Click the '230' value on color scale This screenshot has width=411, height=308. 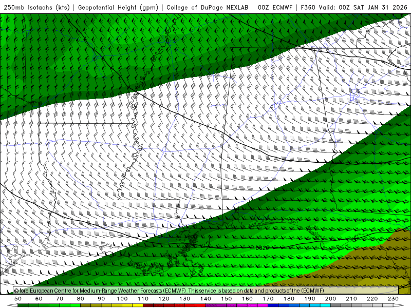[393, 299]
